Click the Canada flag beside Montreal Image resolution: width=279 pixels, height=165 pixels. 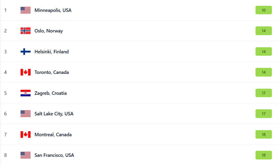point(25,134)
